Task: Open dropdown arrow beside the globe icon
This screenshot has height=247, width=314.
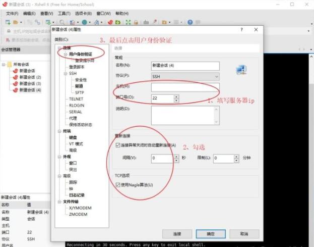Action: coord(90,22)
